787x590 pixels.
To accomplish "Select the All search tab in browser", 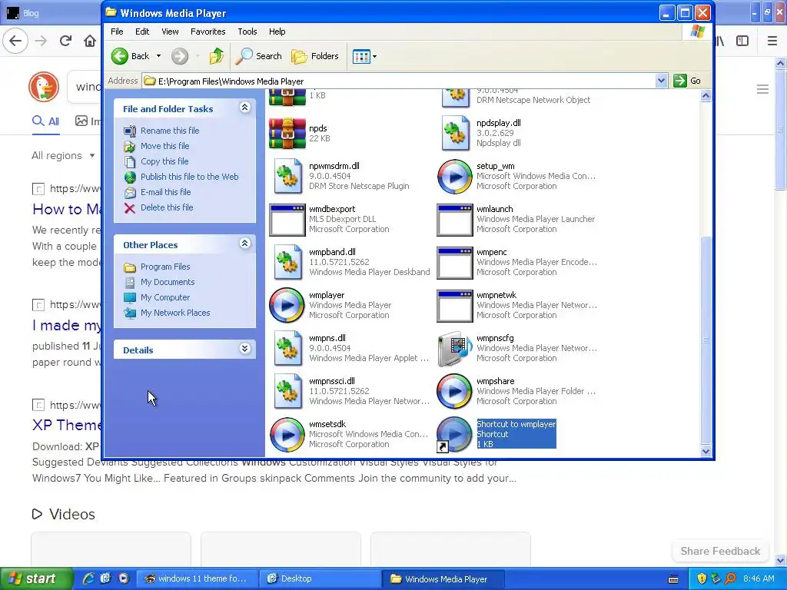I will pyautogui.click(x=45, y=121).
